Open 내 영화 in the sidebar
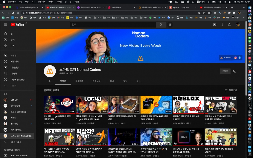The image size is (253, 158). pyautogui.click(x=17, y=74)
